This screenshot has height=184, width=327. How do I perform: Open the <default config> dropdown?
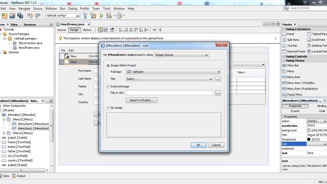pyautogui.click(x=62, y=16)
